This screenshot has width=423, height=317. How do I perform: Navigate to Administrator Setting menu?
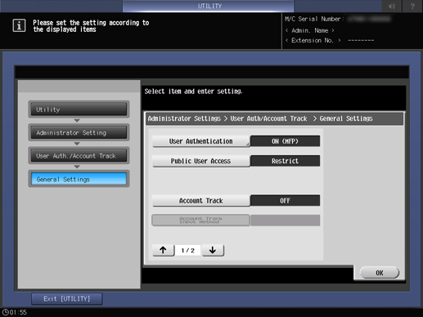pyautogui.click(x=79, y=132)
